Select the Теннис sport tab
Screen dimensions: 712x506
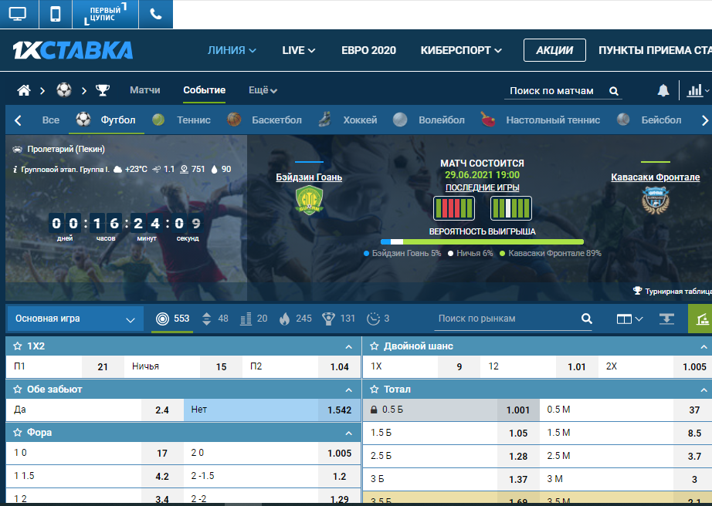point(181,120)
